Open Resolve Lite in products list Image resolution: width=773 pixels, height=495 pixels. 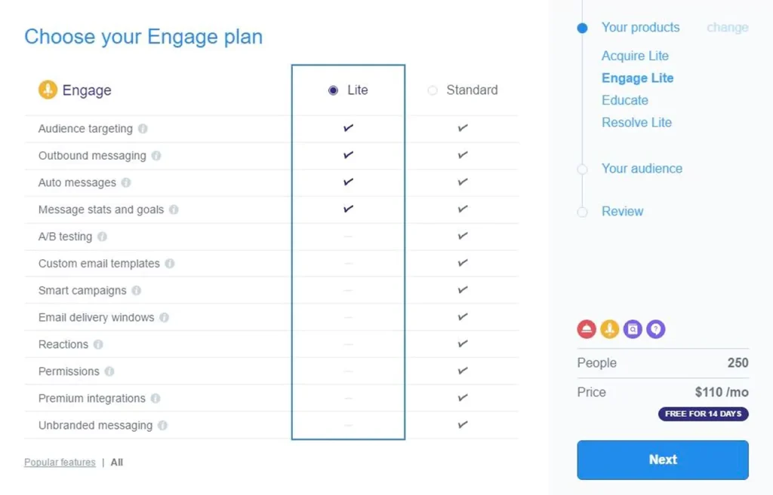(636, 123)
